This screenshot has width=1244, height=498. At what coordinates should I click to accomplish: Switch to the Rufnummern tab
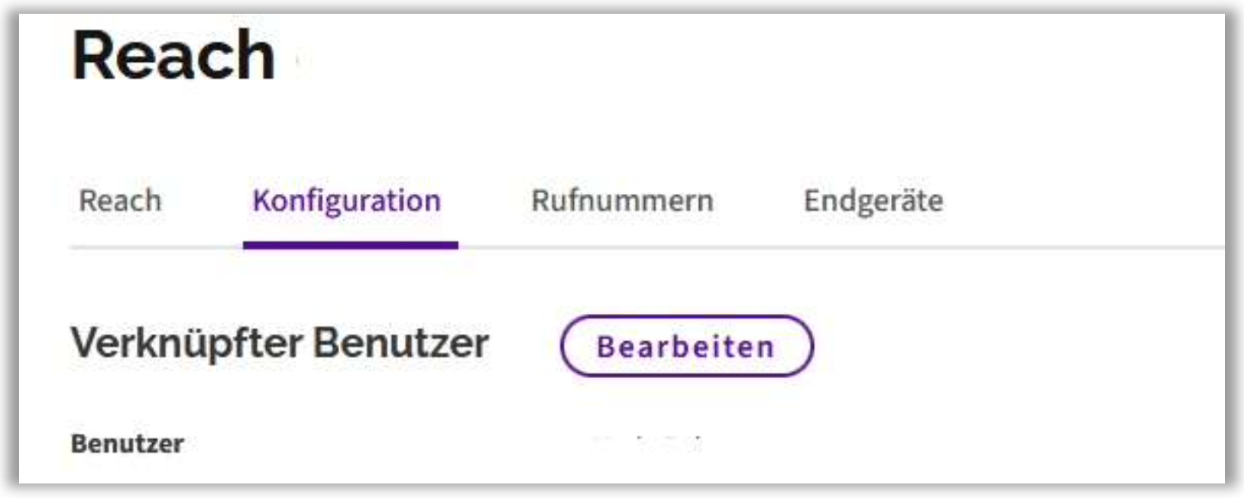[x=622, y=201]
